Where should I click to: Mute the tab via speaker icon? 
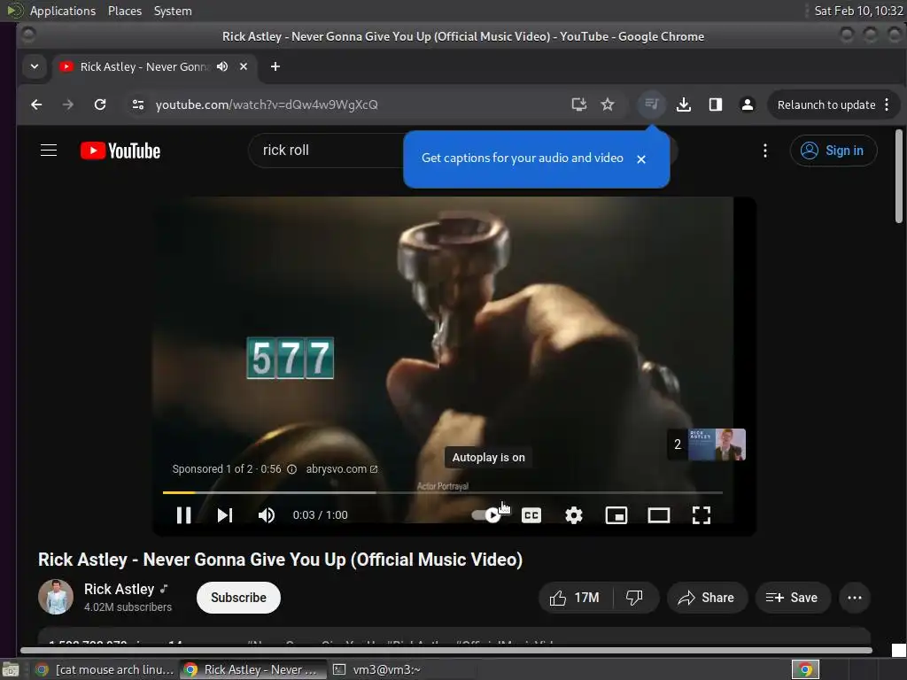[x=222, y=66]
